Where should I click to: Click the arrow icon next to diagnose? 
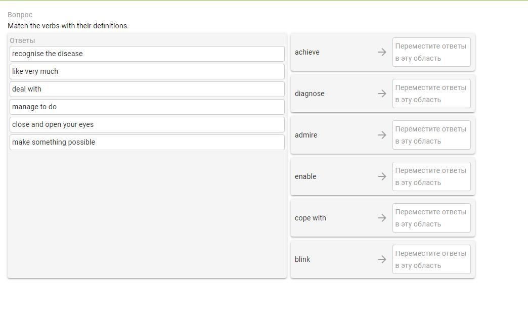click(382, 94)
